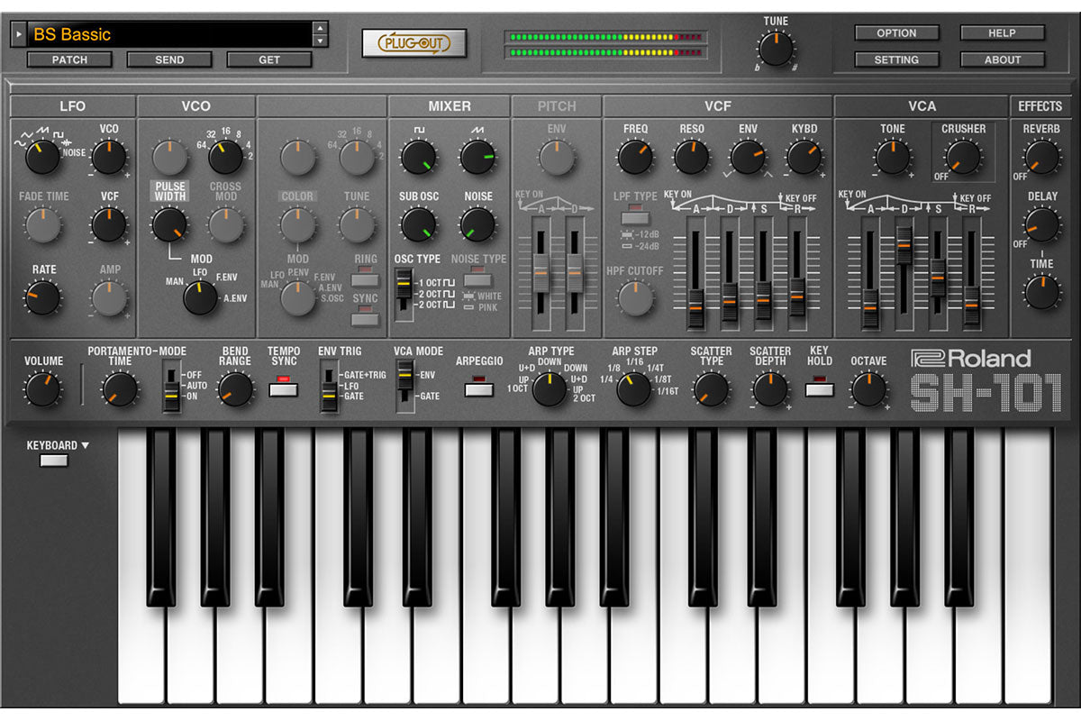Toggle the NOISE TYPE switch
The image size is (1081, 721).
pyautogui.click(x=478, y=278)
